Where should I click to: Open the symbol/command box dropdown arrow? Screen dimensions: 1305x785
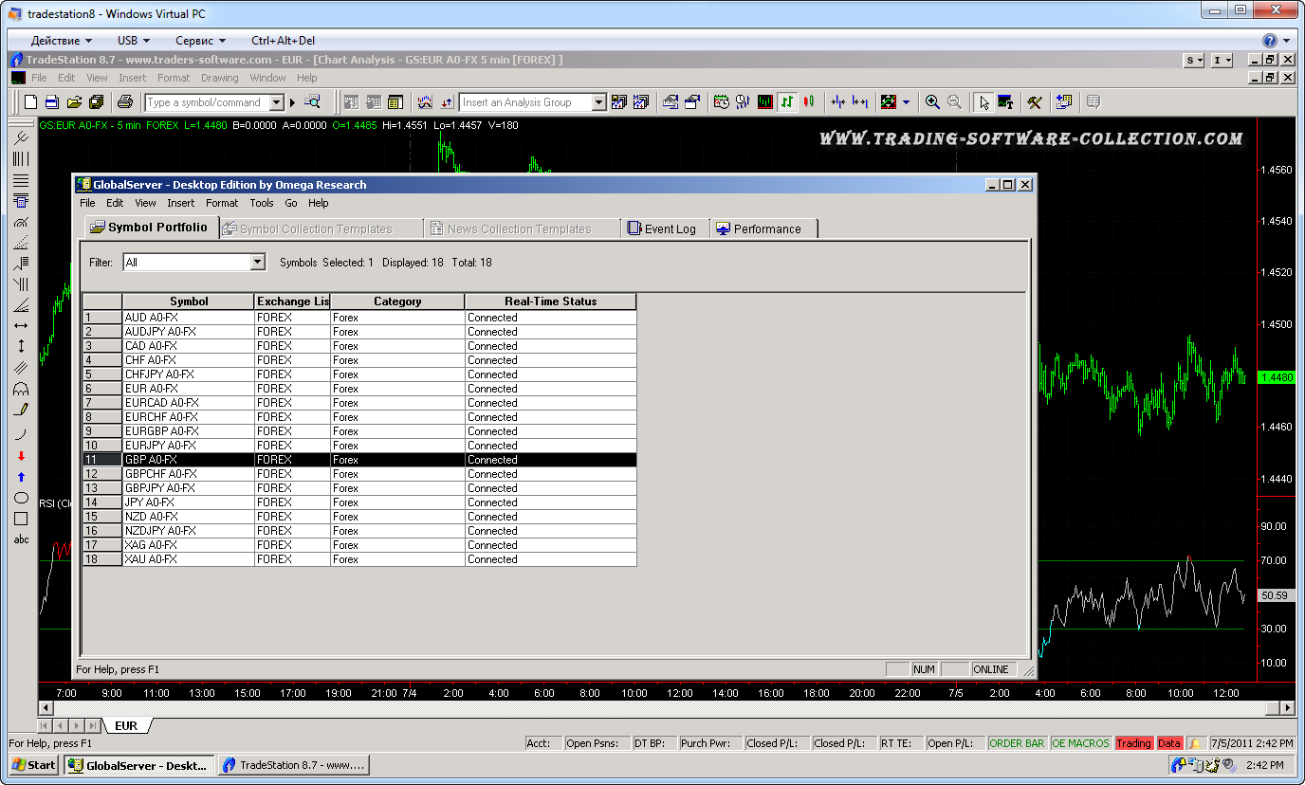coord(277,102)
